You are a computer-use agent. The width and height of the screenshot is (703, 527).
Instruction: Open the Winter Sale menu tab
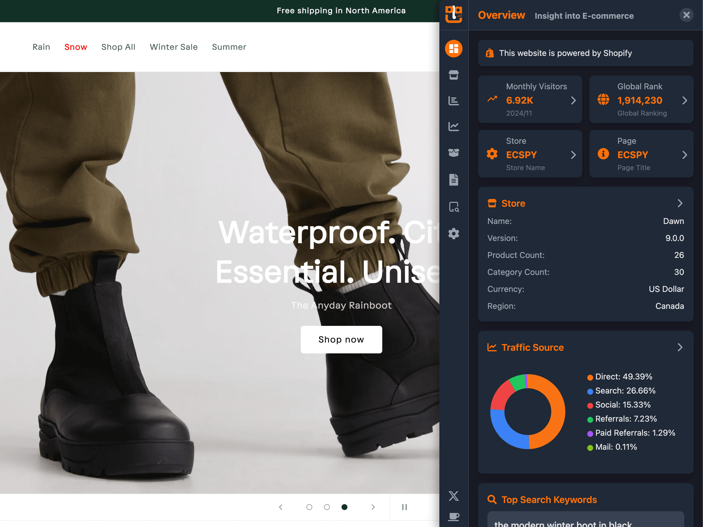(174, 47)
